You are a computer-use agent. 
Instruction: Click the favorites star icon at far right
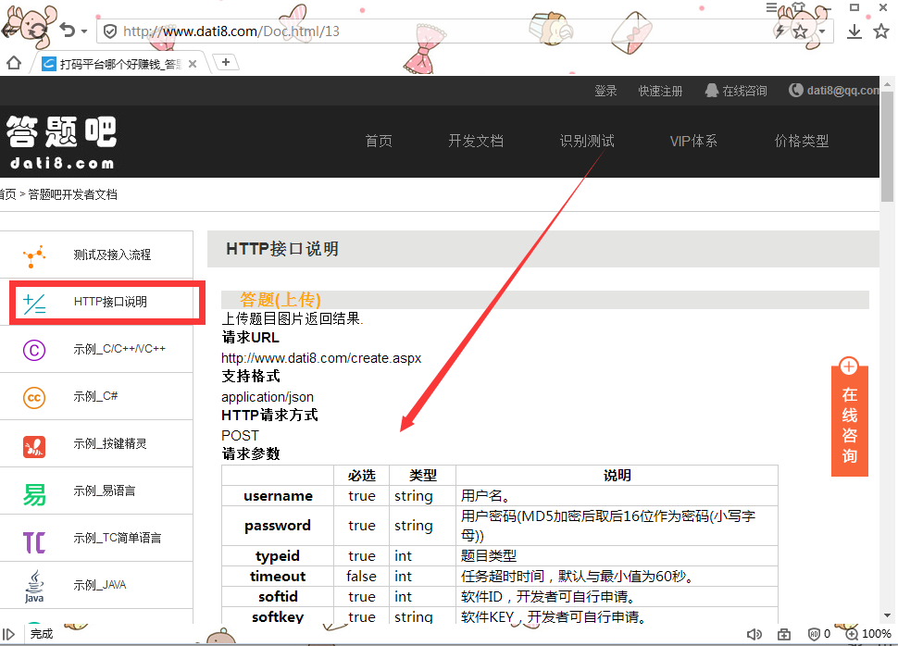(x=881, y=31)
